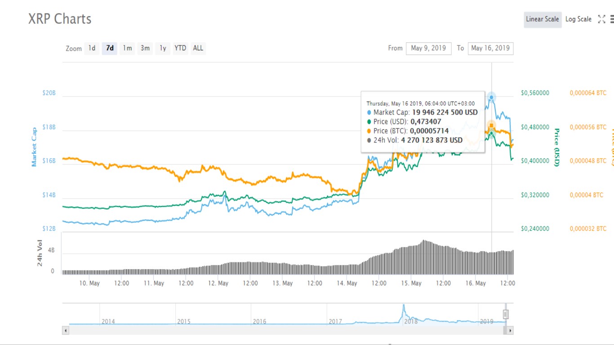Screen dimensions: 614x345
Task: Click the Market Cap point marker at peak
Action: 492,97
